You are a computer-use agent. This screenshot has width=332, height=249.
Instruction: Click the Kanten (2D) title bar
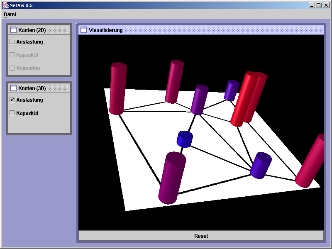(x=39, y=30)
